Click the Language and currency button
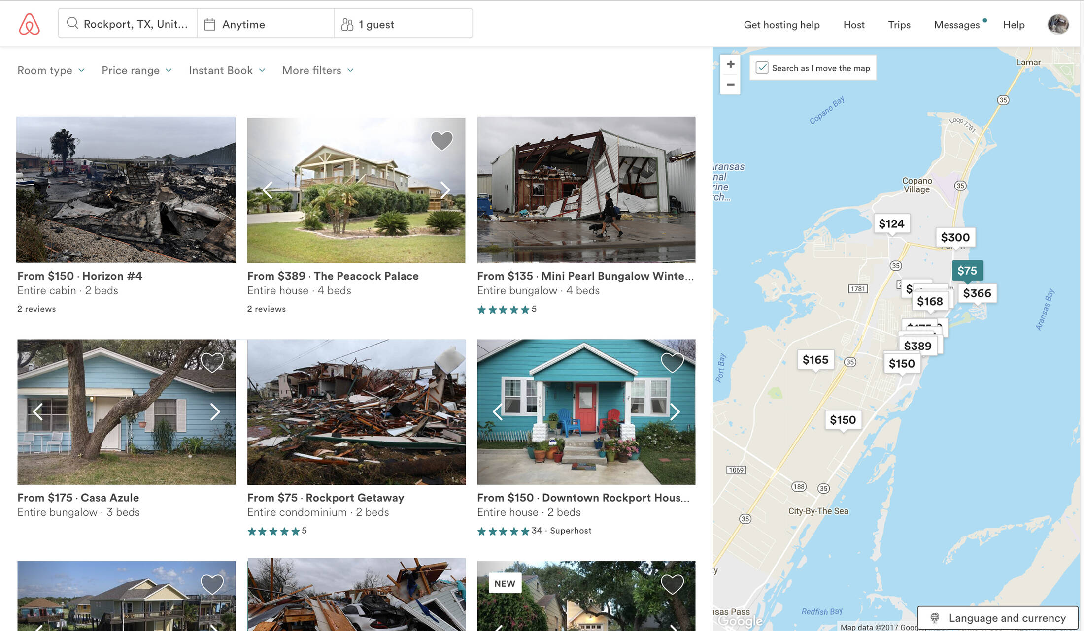Screen dimensions: 1084x631 coord(998,618)
